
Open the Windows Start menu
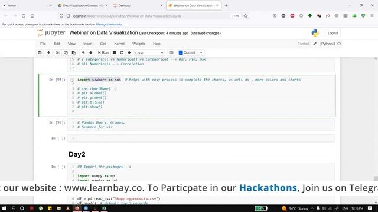[x=4, y=208]
